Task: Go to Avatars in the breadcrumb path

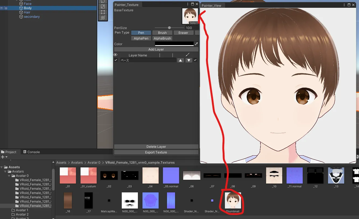Action: tap(77, 163)
